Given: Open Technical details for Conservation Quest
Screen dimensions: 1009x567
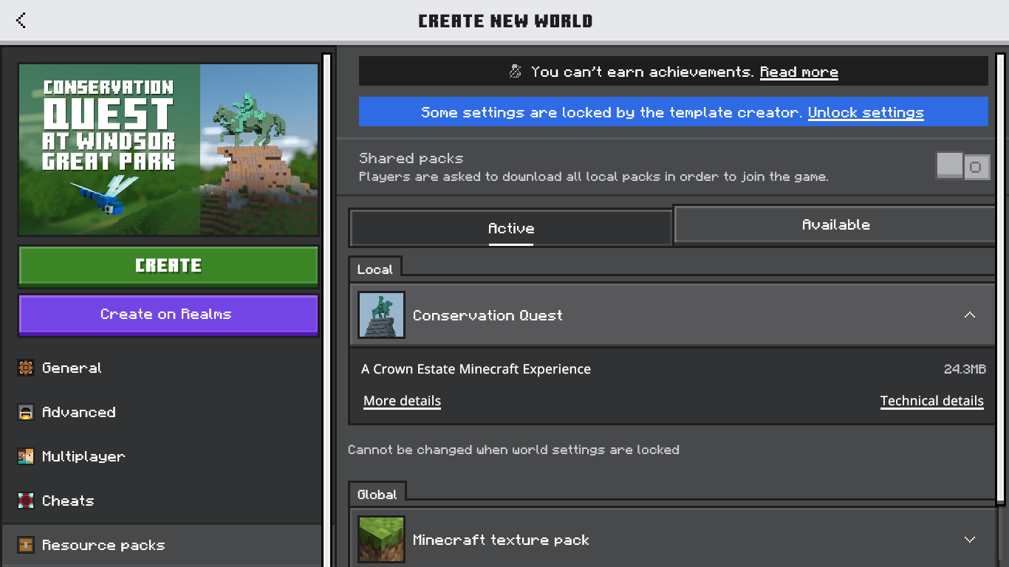Looking at the screenshot, I should (x=931, y=401).
